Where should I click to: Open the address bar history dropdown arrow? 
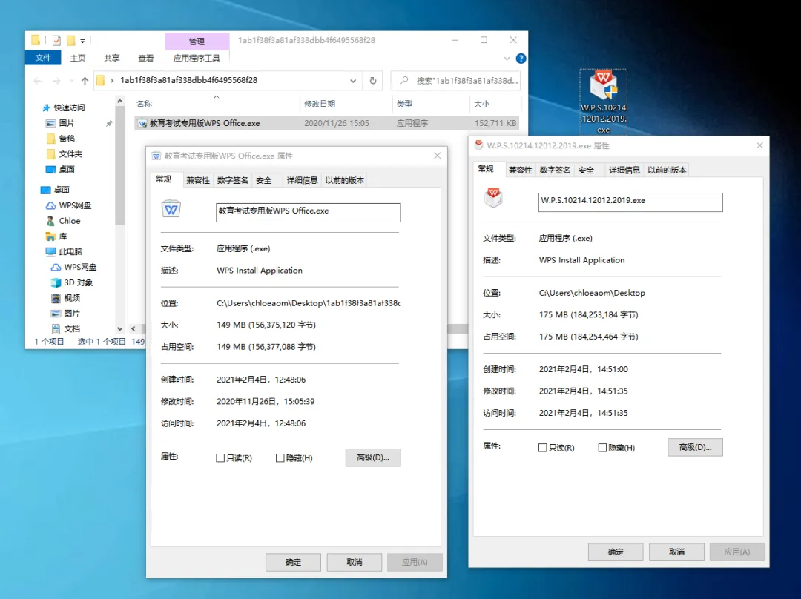coord(353,81)
